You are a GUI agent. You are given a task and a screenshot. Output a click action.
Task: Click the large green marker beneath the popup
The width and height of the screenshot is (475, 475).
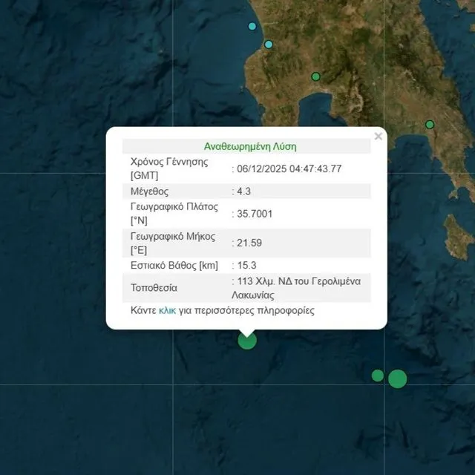[x=246, y=340]
